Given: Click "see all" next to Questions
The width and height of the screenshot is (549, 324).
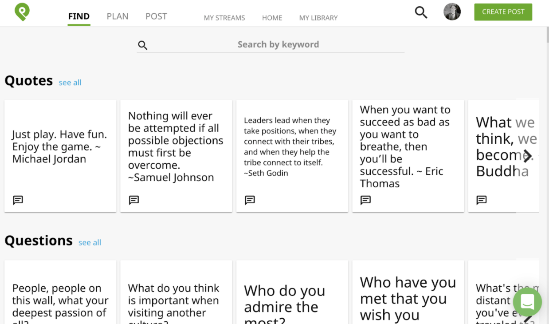Looking at the screenshot, I should click(90, 243).
